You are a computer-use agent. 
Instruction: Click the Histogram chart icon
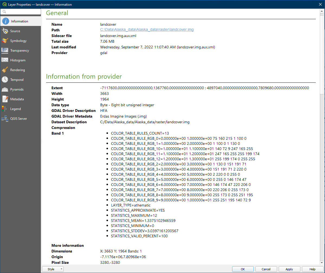coord(5,60)
